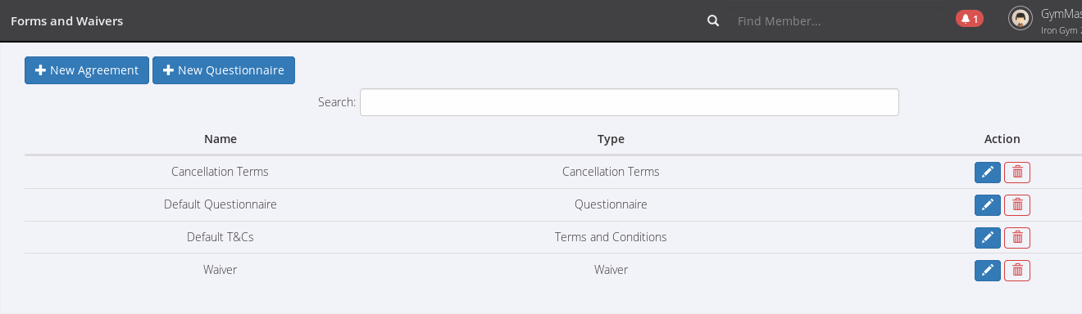
Task: Edit the Default Questionnaire entry
Action: coord(988,204)
